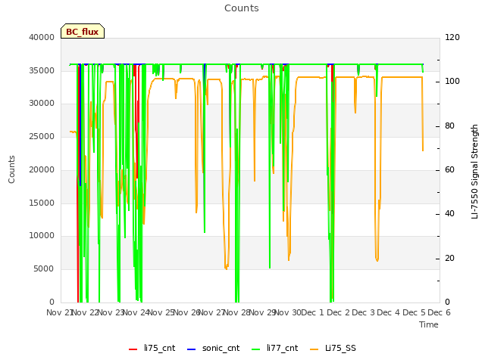The image size is (485, 363).
Task: Click the red li75_cnt legend swatch
Action: click(133, 349)
